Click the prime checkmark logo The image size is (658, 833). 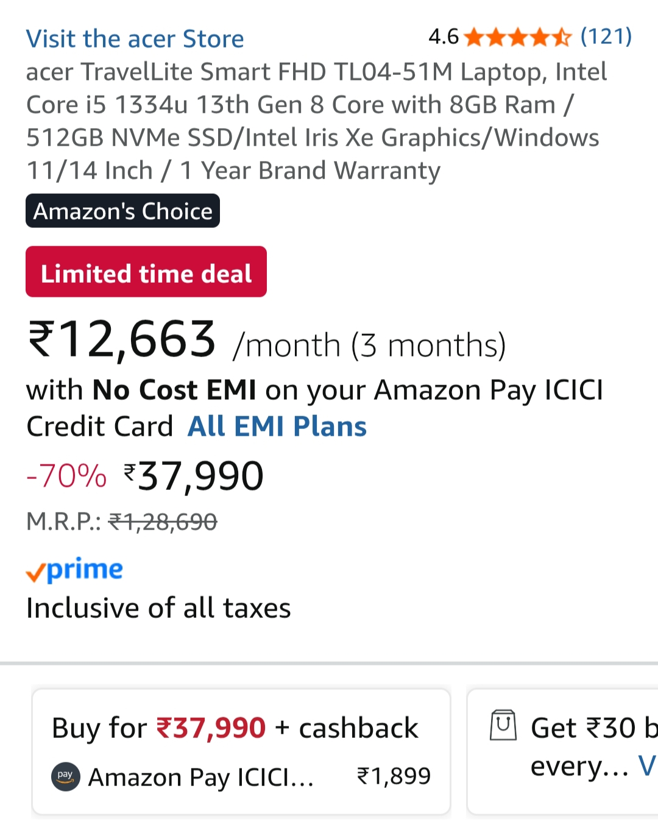pos(74,570)
